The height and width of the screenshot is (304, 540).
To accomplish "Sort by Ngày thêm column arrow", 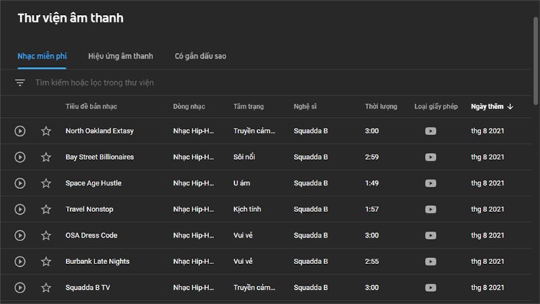I will point(510,107).
